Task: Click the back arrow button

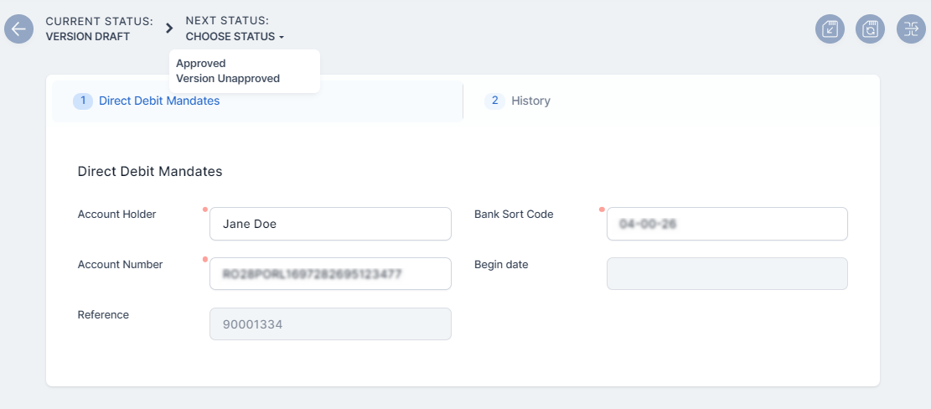Action: (18, 28)
